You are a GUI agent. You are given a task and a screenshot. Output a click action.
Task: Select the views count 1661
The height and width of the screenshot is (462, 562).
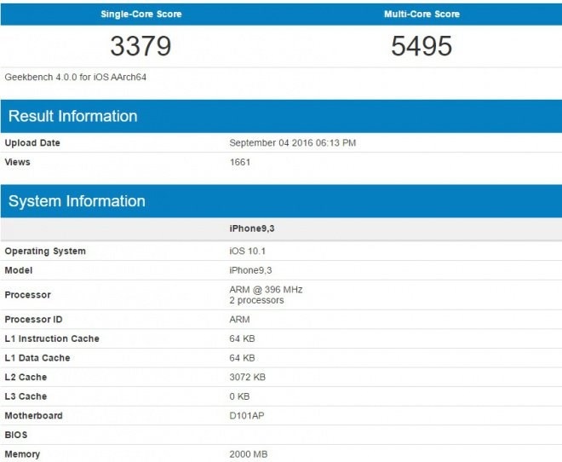[x=240, y=162]
